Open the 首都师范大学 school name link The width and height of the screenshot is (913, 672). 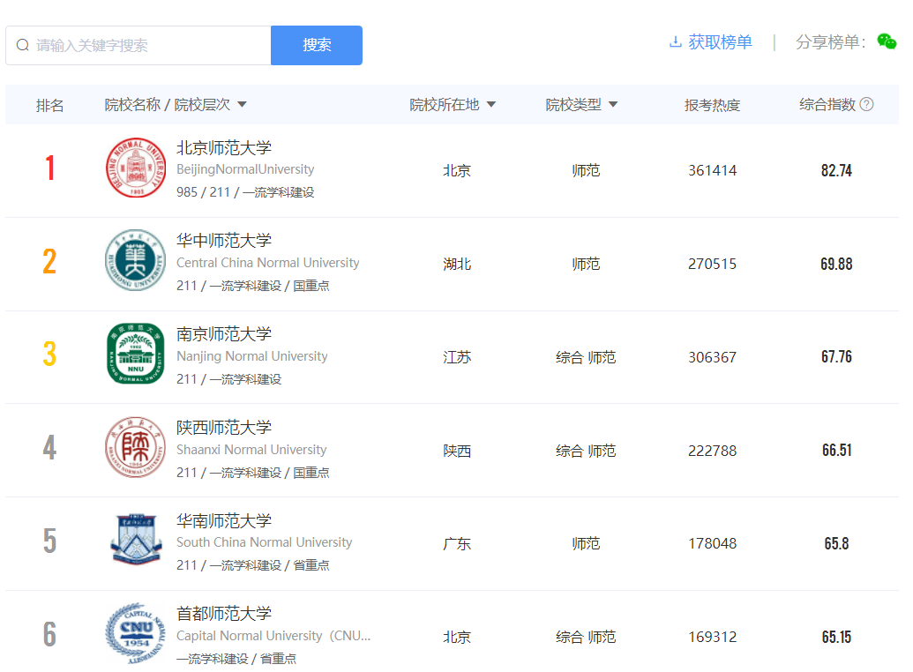pyautogui.click(x=224, y=614)
